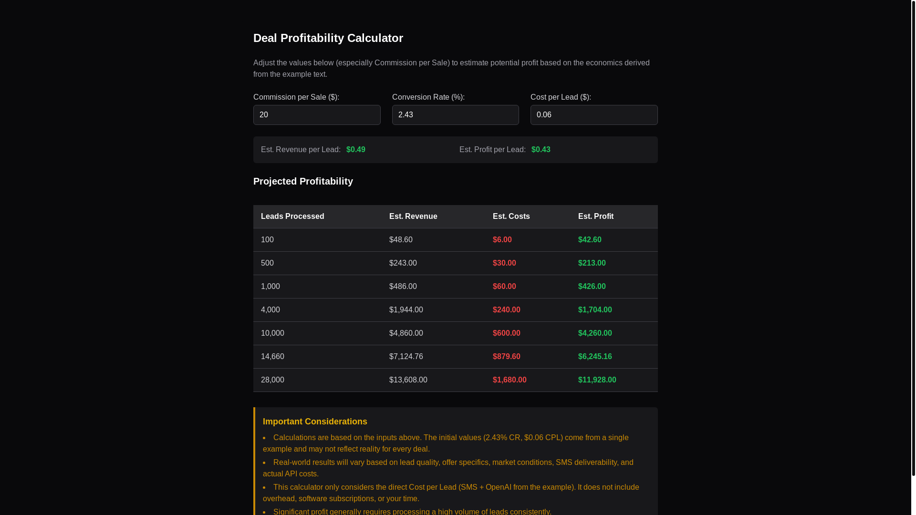
Task: Select the 1,000 leads cell
Action: coord(317,287)
